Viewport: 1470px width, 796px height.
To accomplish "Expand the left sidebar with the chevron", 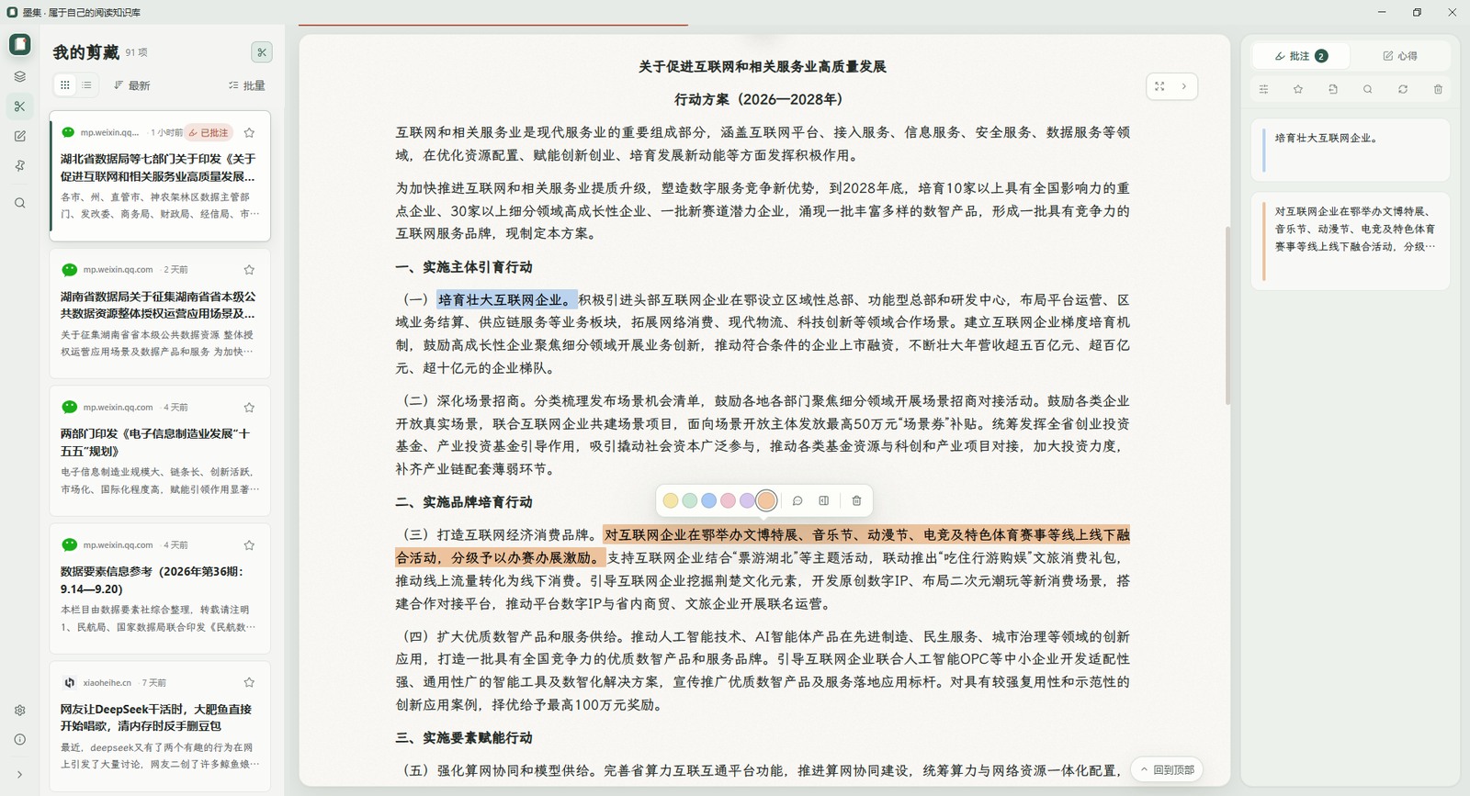I will [19, 775].
